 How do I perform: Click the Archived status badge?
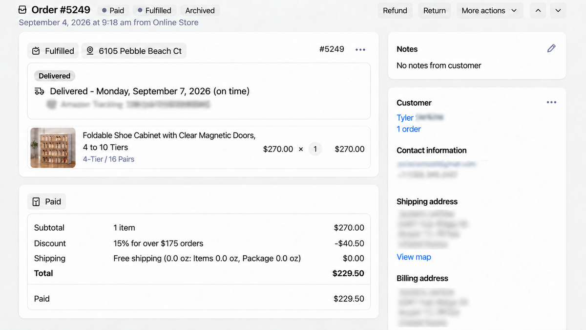pyautogui.click(x=200, y=11)
